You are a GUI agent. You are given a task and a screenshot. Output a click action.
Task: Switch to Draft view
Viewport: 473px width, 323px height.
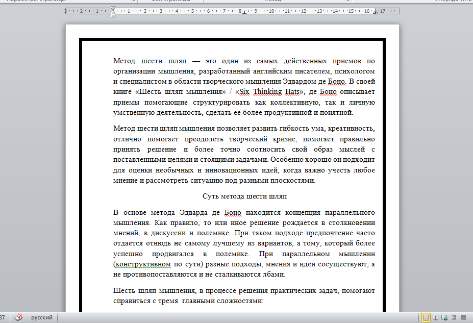[463, 317]
